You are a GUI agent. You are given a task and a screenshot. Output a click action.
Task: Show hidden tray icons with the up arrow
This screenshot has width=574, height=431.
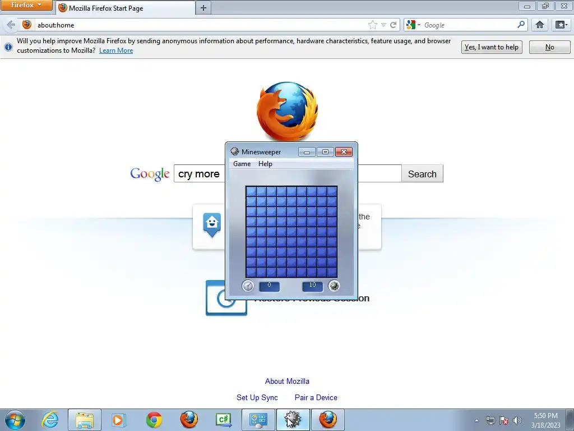[476, 420]
